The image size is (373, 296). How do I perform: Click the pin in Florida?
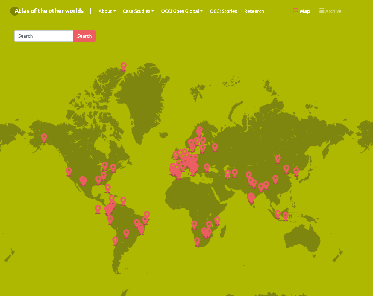pos(108,188)
